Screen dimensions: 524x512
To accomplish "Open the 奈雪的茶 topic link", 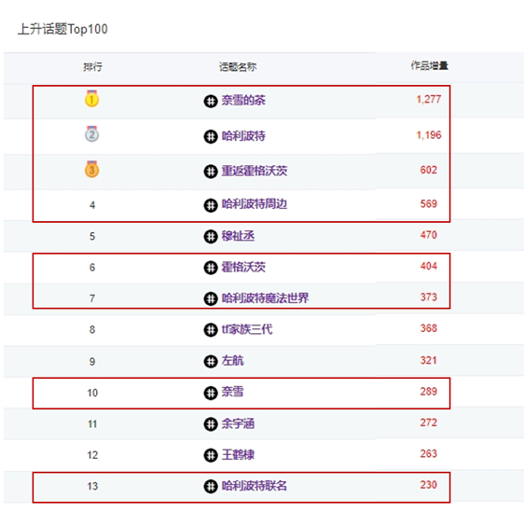I will 243,101.
